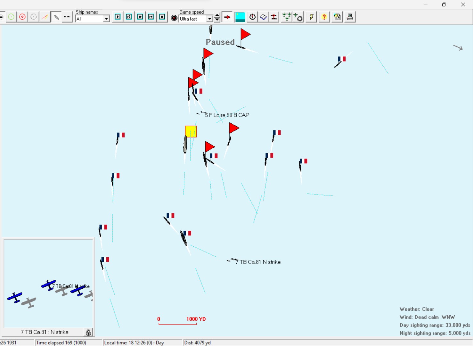
Task: Toggle the red and yellow lines toolbar button
Action: point(45,17)
